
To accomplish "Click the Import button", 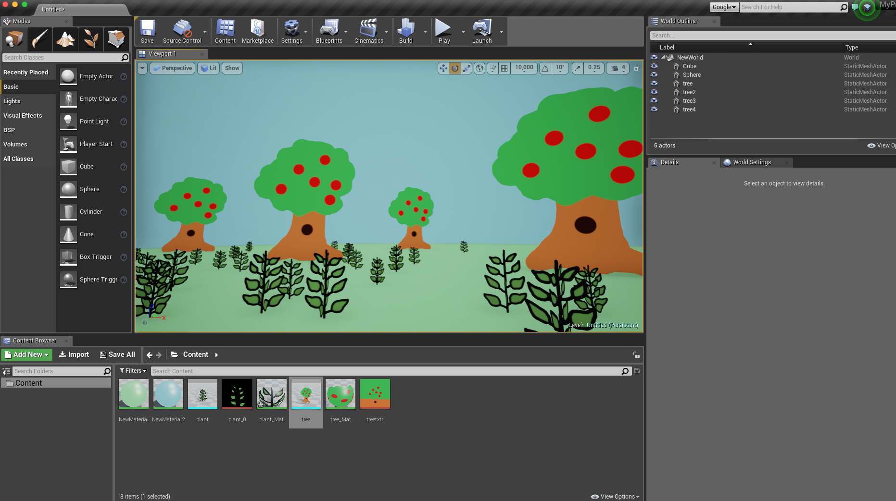I will [74, 354].
